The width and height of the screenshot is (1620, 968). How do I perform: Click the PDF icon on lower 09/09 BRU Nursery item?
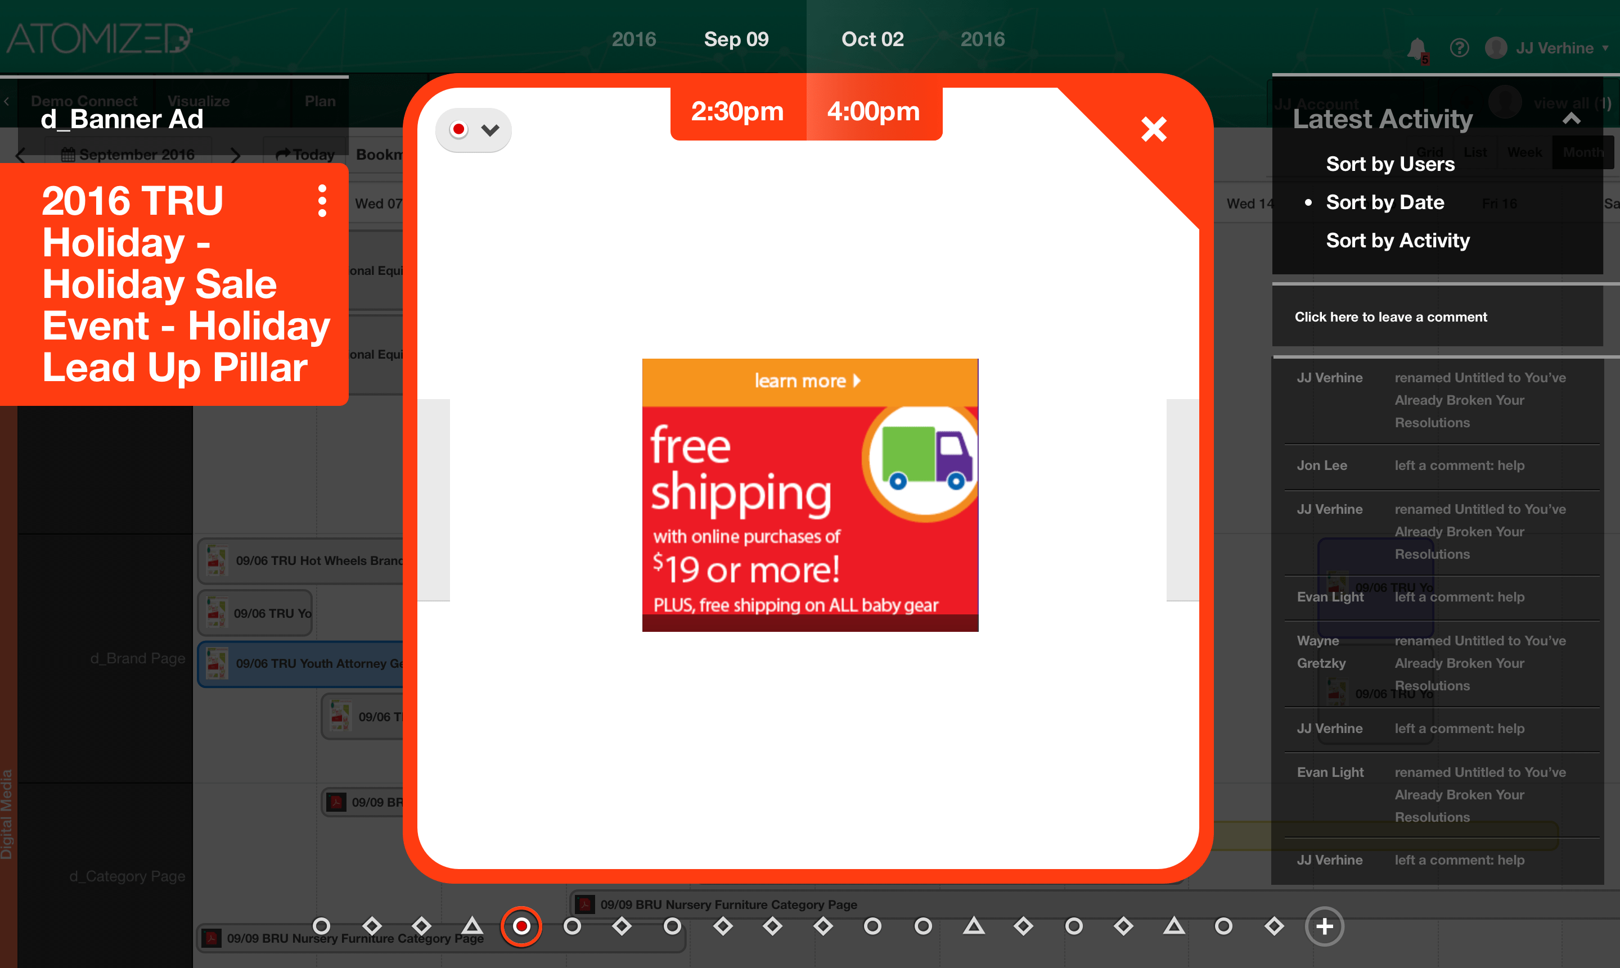211,938
